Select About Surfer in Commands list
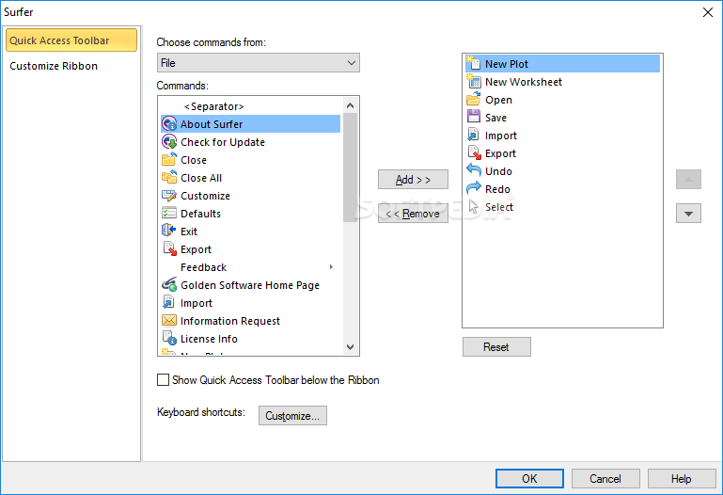The width and height of the screenshot is (723, 495). (x=250, y=124)
